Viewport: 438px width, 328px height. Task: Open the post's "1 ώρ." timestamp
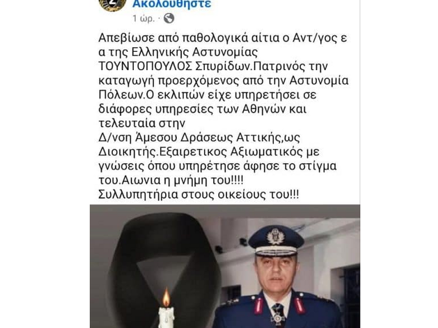pos(143,18)
